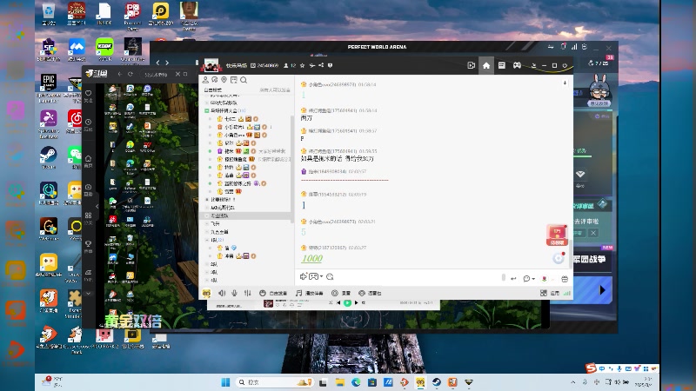The image size is (696, 391).
Task: Open the document list icon beside the home icon
Action: click(x=502, y=66)
